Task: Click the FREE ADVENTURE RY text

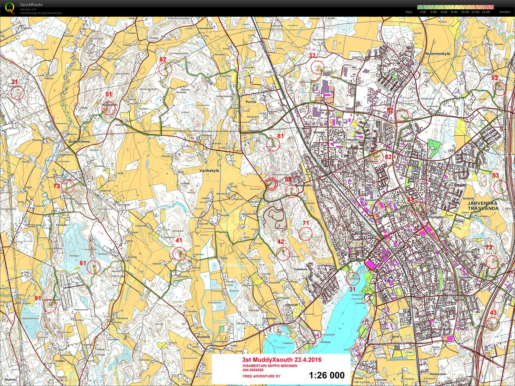Action: [261, 376]
